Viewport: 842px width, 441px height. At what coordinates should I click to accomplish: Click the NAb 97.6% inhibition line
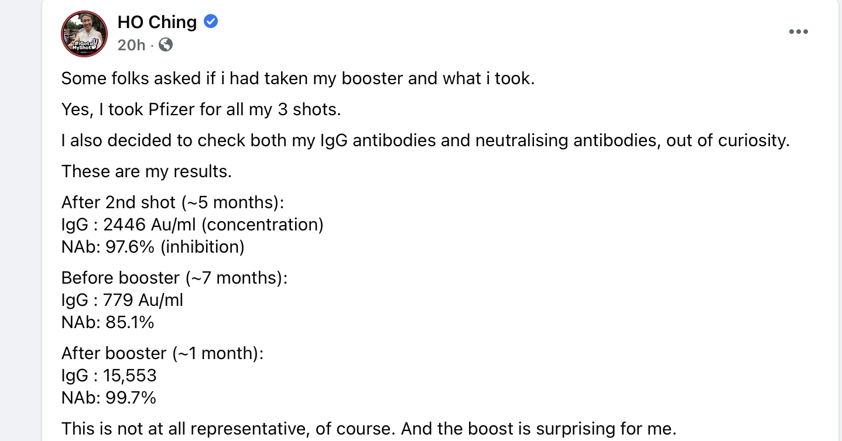click(152, 247)
